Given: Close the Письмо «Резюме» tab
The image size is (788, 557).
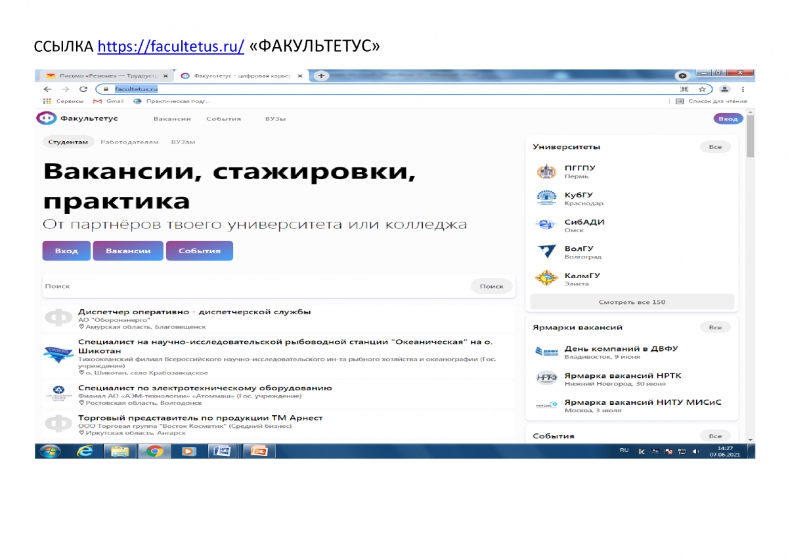Looking at the screenshot, I should click(x=167, y=75).
